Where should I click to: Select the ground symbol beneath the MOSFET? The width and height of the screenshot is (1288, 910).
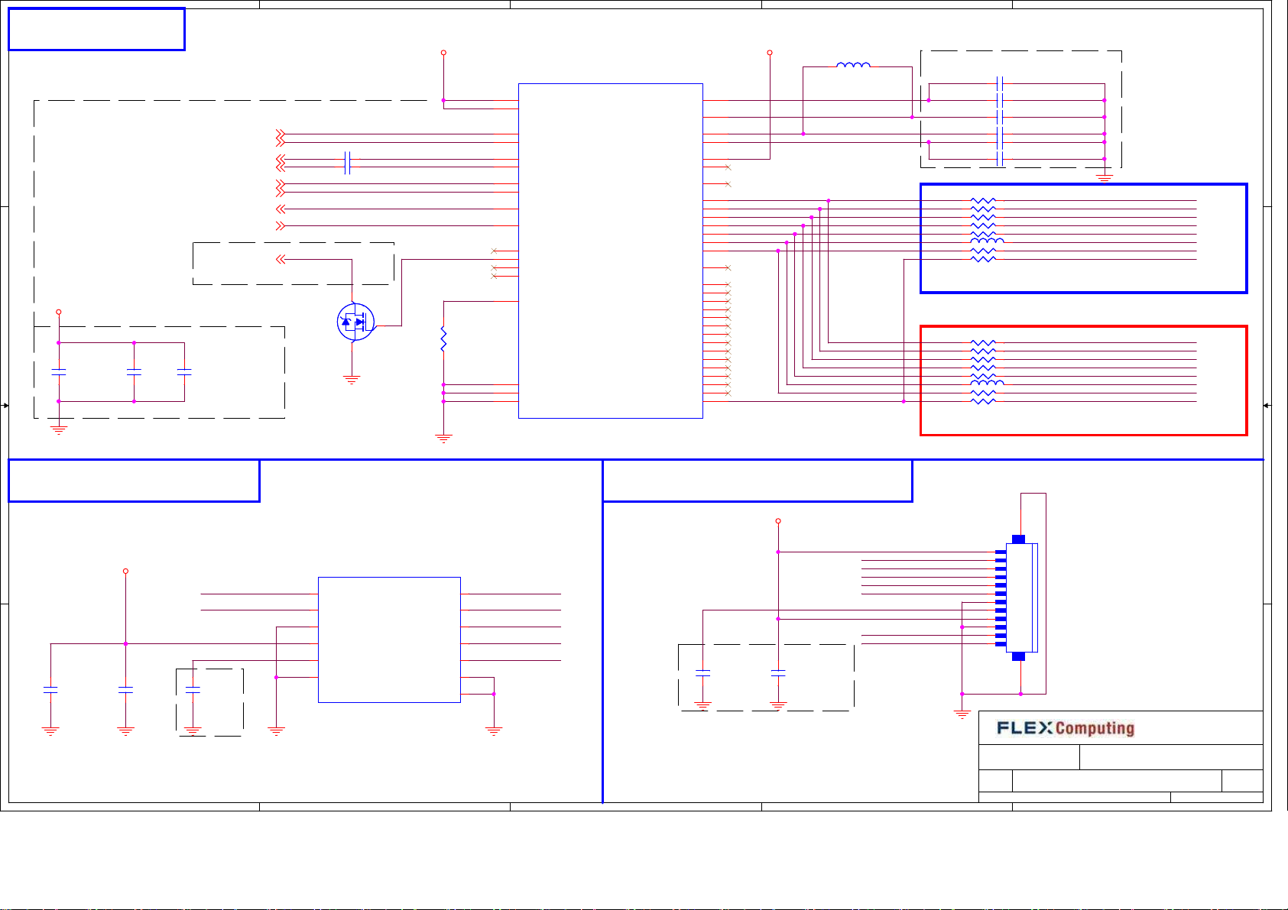352,379
